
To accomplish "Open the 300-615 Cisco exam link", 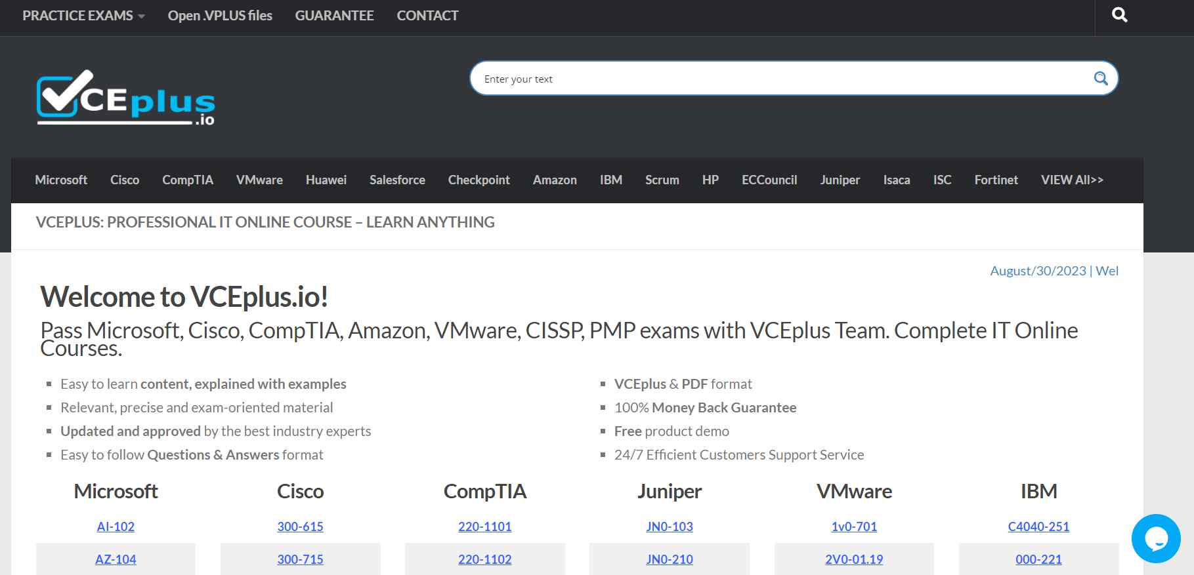I will click(x=300, y=526).
